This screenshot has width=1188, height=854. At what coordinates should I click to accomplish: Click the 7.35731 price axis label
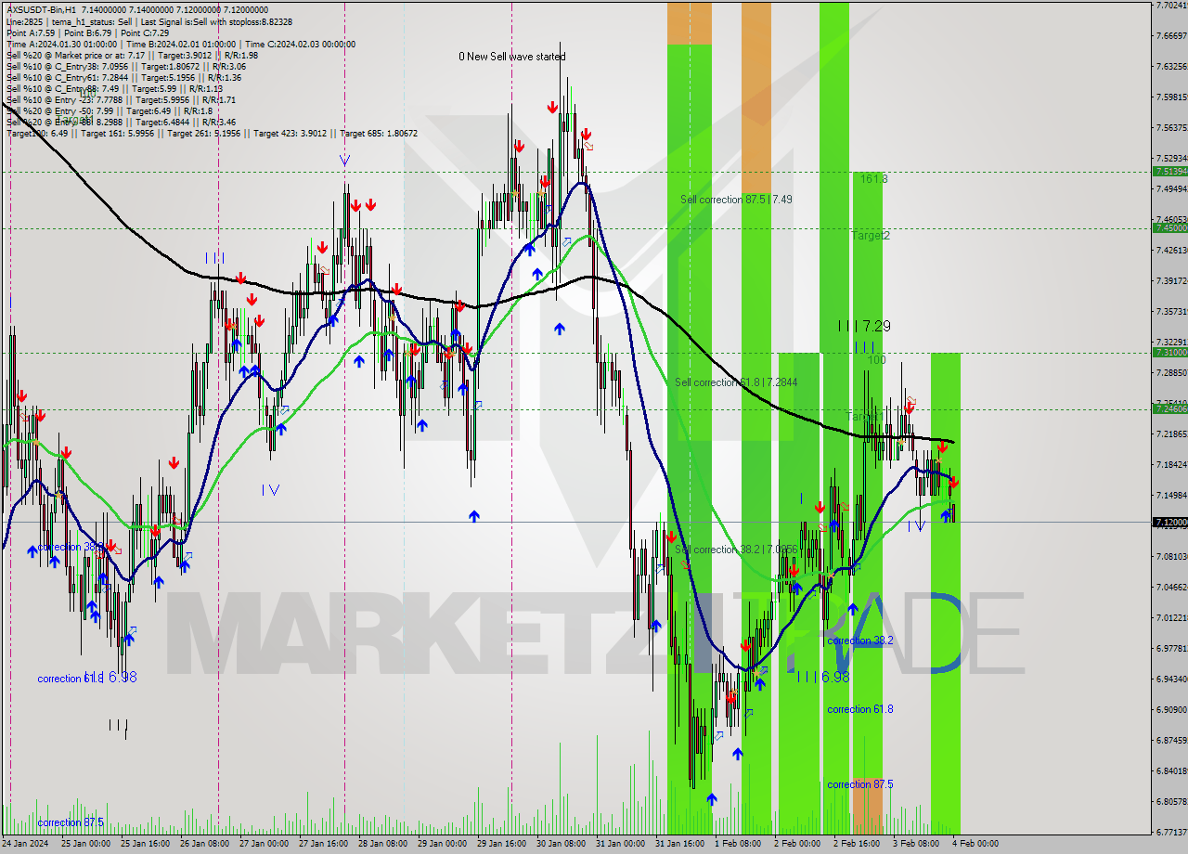pyautogui.click(x=1170, y=311)
